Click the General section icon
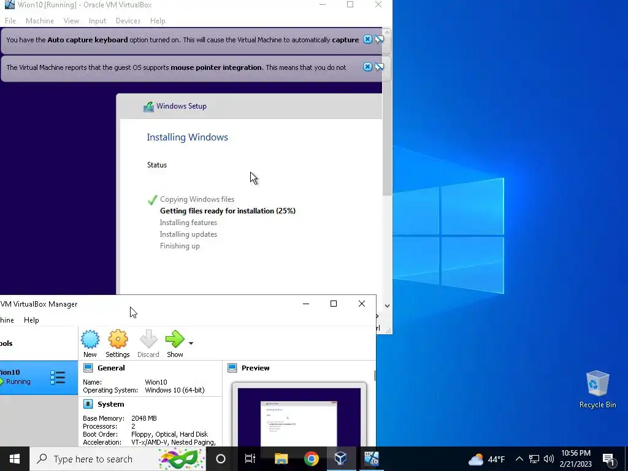Viewport: 628px width, 471px height. point(88,368)
